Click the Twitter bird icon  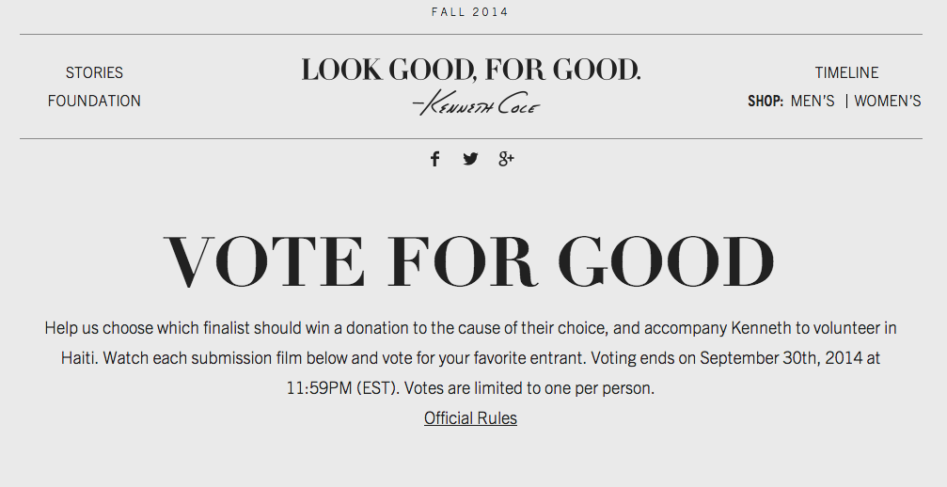click(470, 159)
